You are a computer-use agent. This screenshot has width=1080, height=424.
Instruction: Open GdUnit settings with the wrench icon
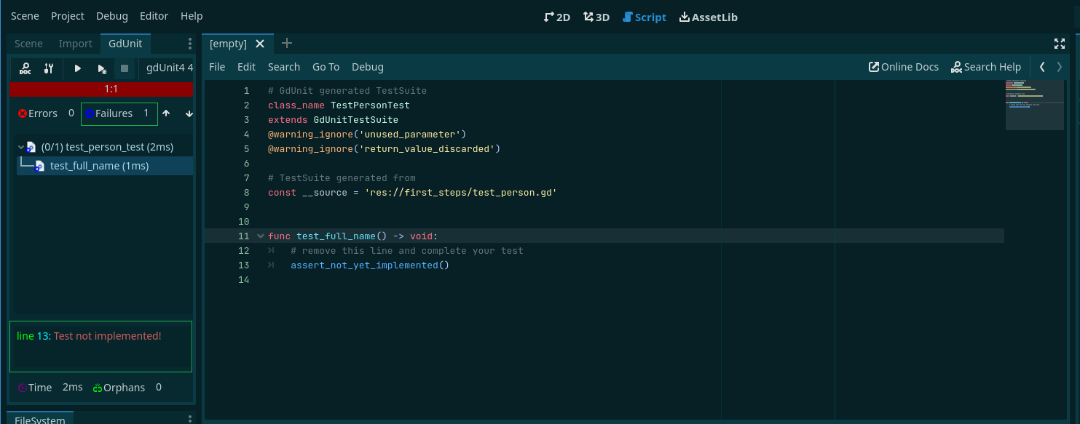pyautogui.click(x=48, y=68)
